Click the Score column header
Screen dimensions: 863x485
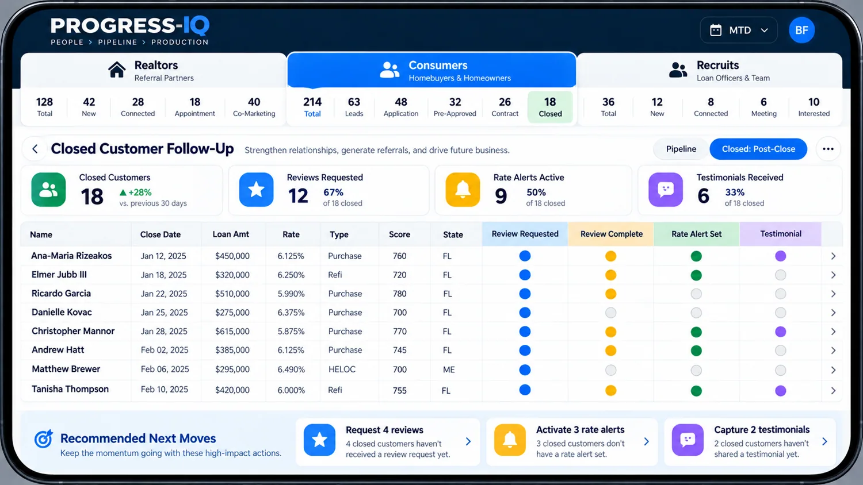point(399,234)
